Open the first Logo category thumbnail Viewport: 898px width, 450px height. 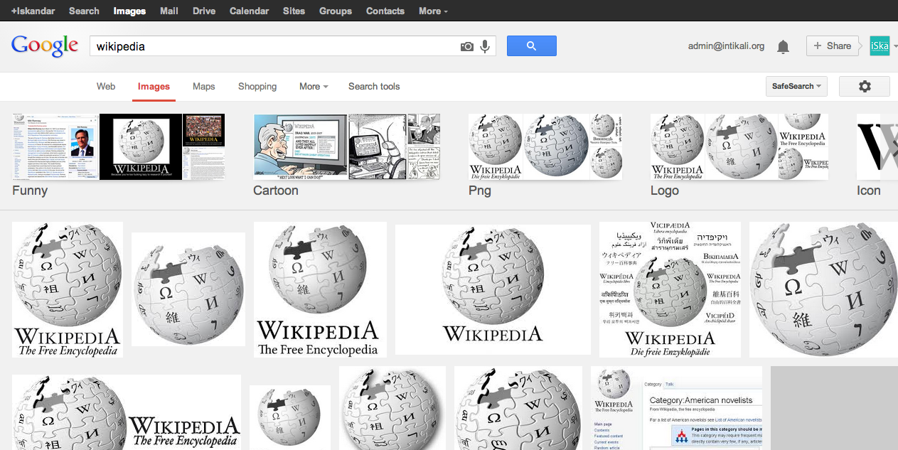pyautogui.click(x=678, y=146)
